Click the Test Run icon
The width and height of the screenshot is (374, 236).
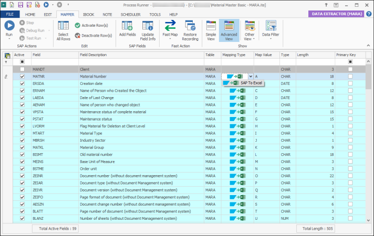point(22,38)
